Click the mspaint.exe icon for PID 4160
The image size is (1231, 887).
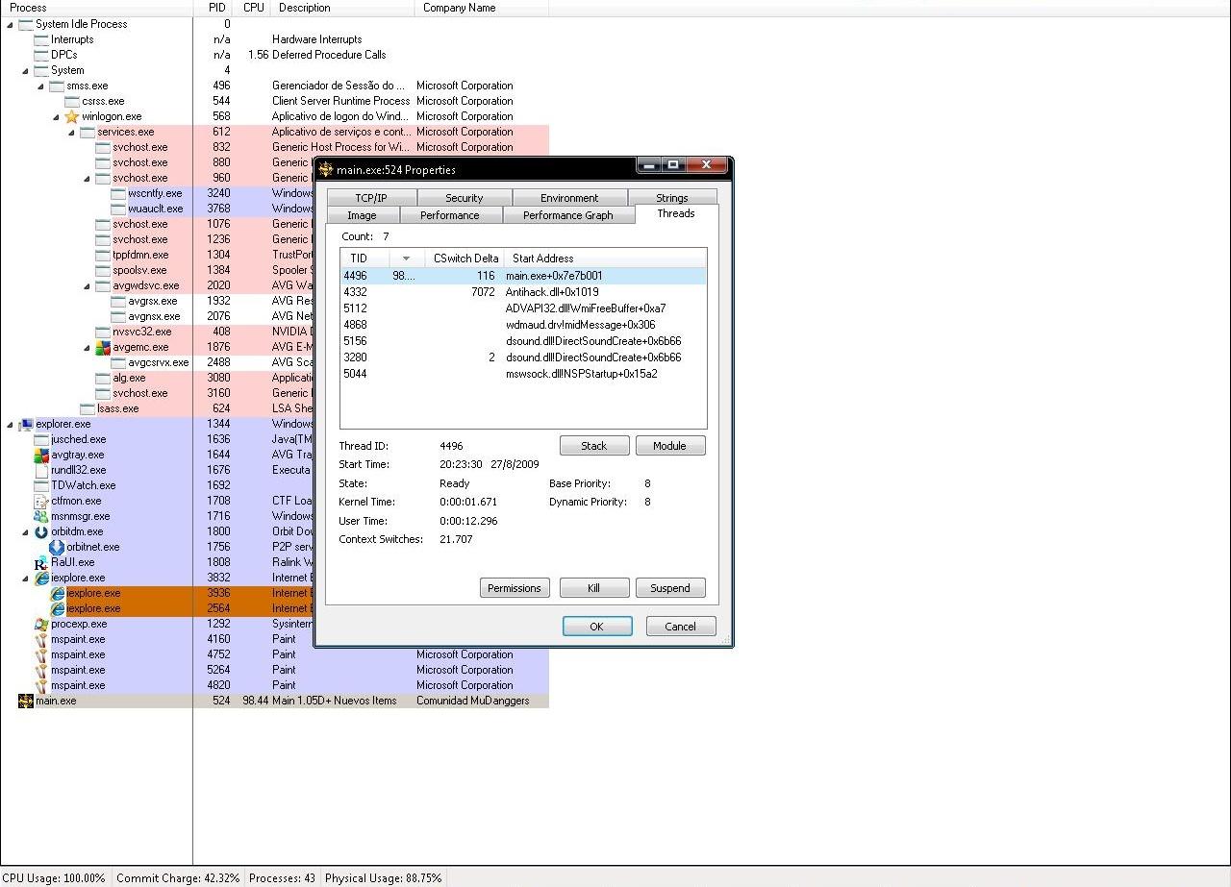41,639
